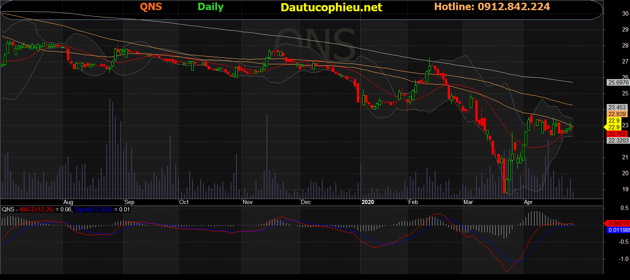Click the Signal(12,26,9) indicator label

94,210
